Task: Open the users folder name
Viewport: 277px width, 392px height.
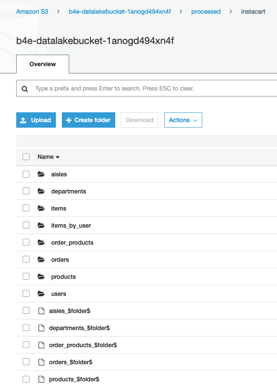Action: (59, 294)
